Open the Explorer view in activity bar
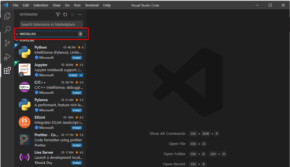This screenshot has width=290, height=167. tap(7, 16)
